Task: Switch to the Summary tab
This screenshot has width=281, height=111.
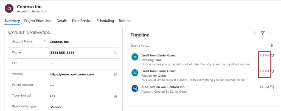Action: click(12, 21)
